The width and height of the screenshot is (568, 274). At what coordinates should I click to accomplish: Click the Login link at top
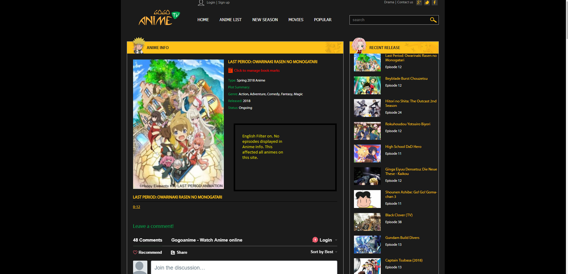[211, 2]
